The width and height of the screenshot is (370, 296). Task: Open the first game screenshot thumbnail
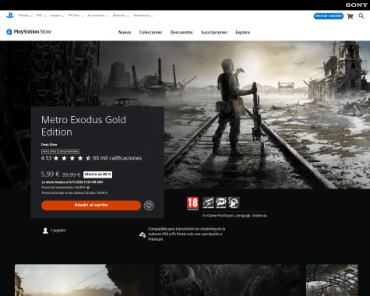click(x=84, y=280)
